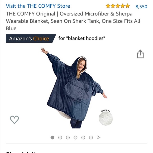Add item to wishlist with heart icon
The height and width of the screenshot is (153, 153).
click(x=15, y=120)
